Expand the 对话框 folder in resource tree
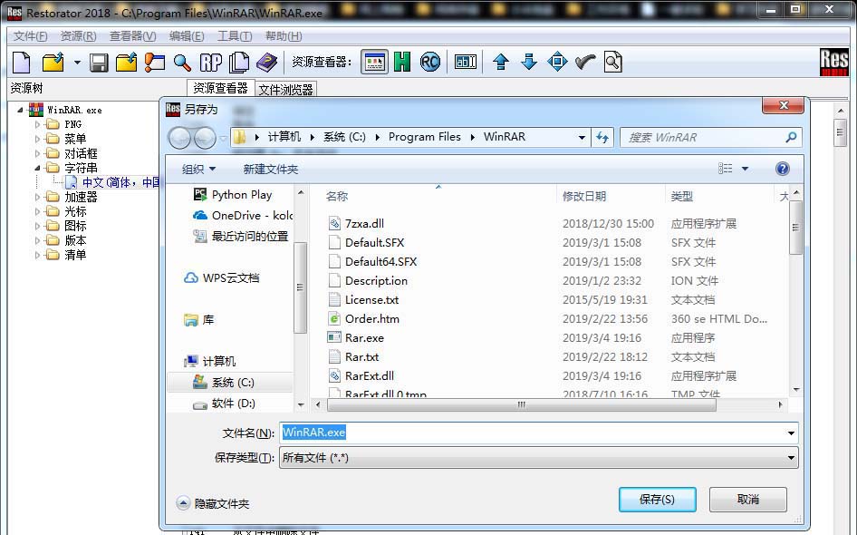 [x=37, y=154]
